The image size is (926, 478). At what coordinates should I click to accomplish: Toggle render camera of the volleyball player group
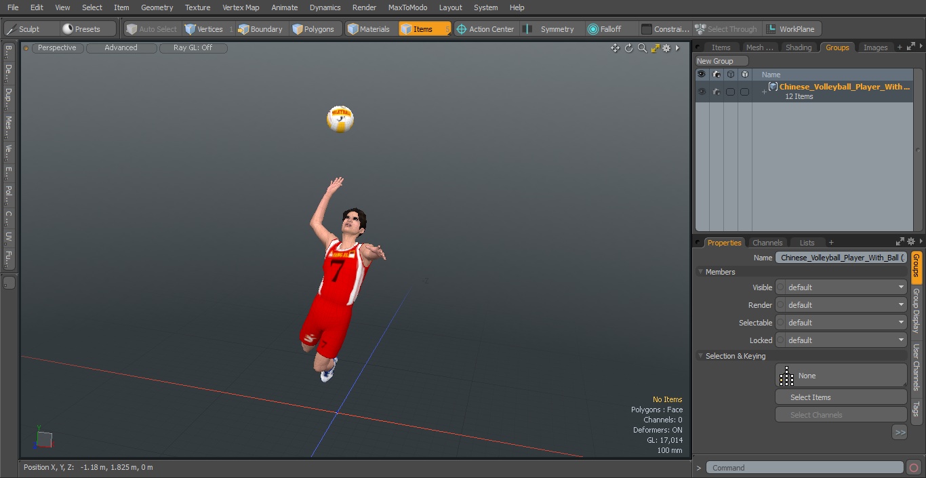(717, 92)
